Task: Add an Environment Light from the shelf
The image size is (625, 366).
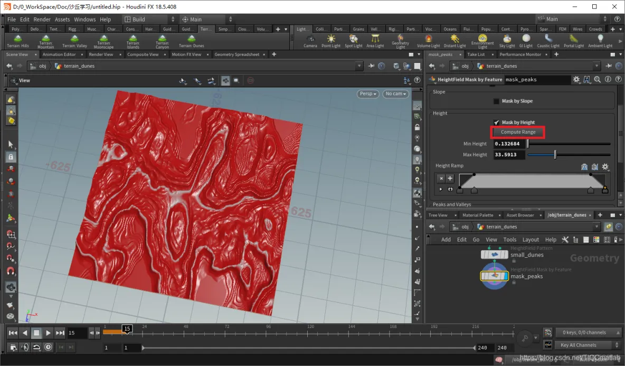Action: point(482,42)
